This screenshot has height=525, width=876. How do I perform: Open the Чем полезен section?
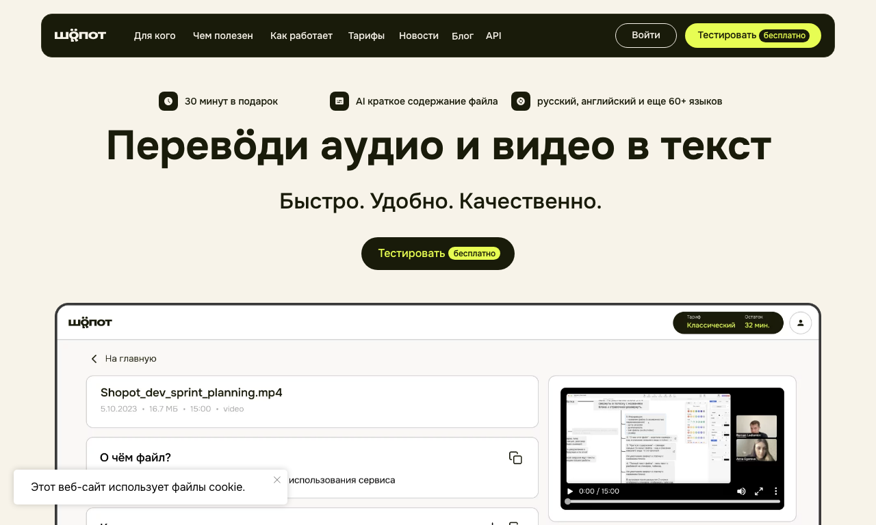click(223, 36)
